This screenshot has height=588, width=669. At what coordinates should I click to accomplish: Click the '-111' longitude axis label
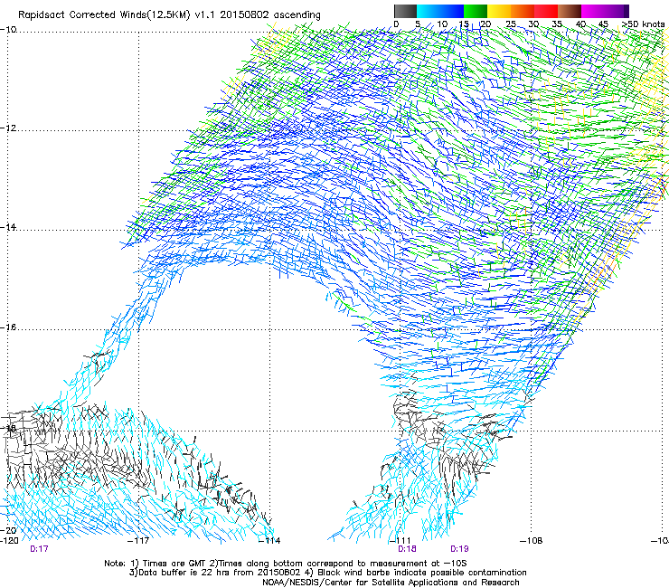[x=400, y=541]
